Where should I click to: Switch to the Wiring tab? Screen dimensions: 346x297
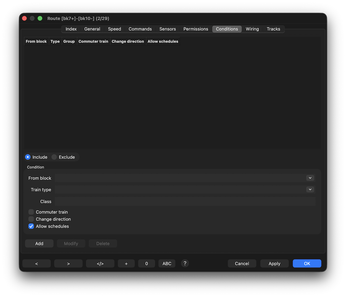tap(252, 29)
